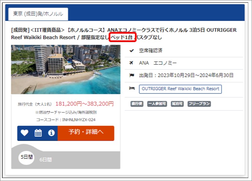Select the 東京 (成田)発/ホノルル tab
252x181 pixels.
tap(38, 14)
